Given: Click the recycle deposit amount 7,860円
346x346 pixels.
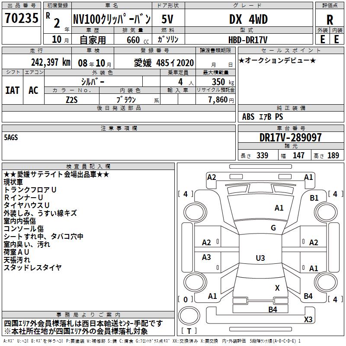Looking at the screenshot, I should (221, 99).
